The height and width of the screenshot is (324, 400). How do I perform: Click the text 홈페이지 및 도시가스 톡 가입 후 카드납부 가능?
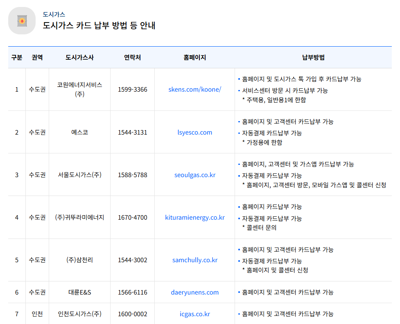301,79
